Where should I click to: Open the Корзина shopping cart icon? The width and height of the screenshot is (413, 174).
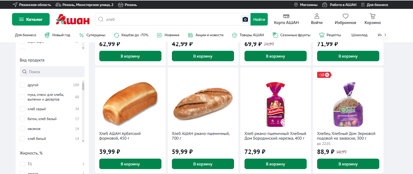click(x=373, y=16)
